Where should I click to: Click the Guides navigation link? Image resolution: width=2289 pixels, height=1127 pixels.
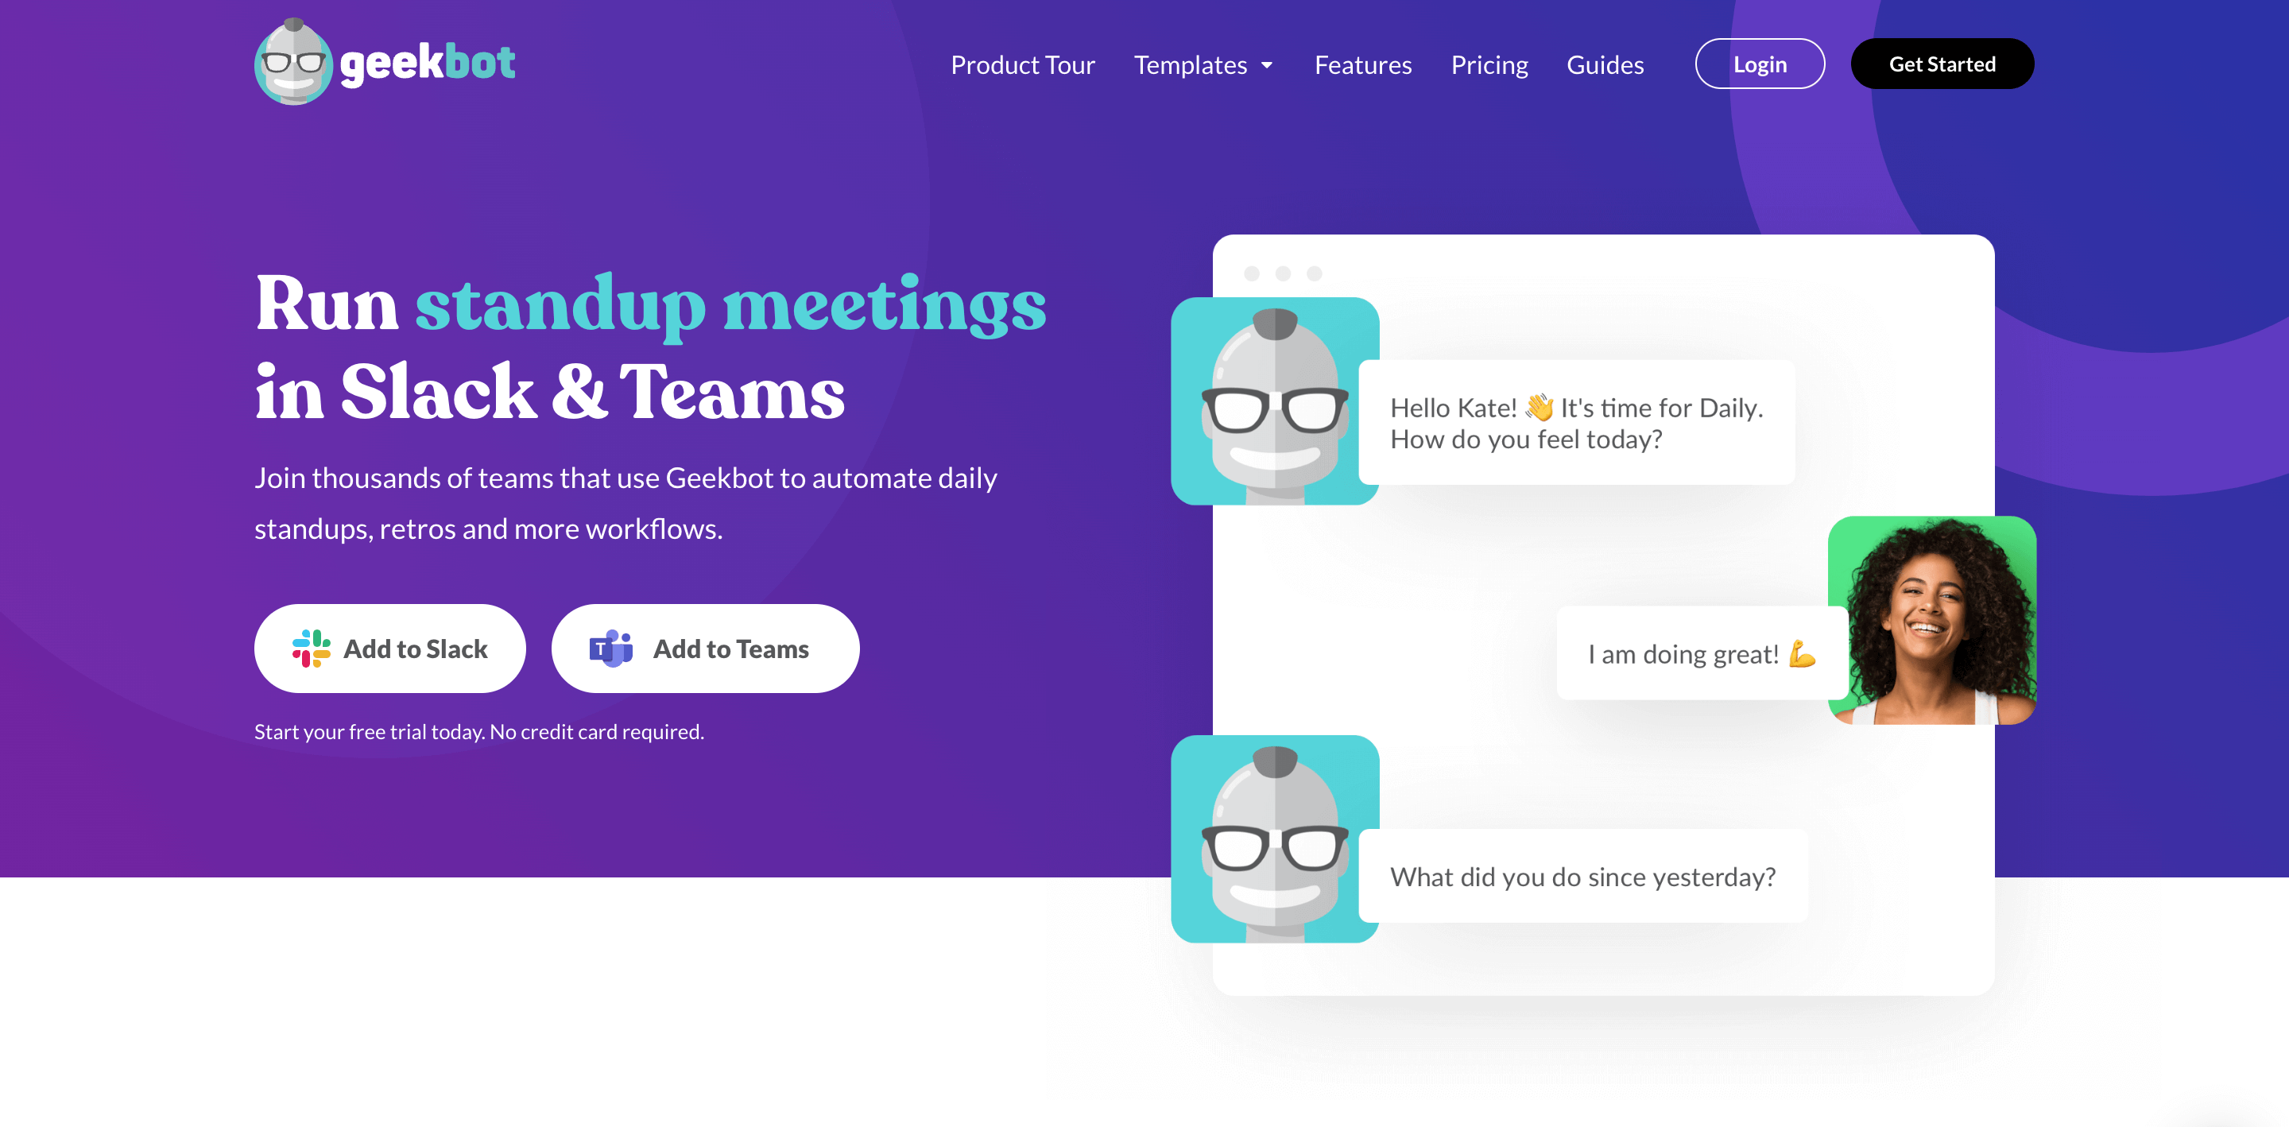(1605, 63)
